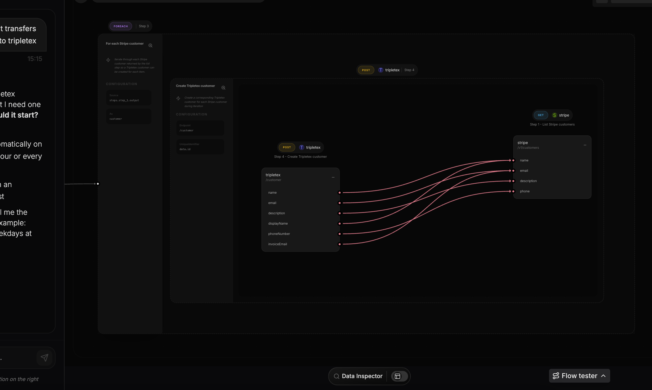Viewport: 652px width, 390px height.
Task: Click the tripletex T logo in Step 4 header
Action: [x=381, y=70]
